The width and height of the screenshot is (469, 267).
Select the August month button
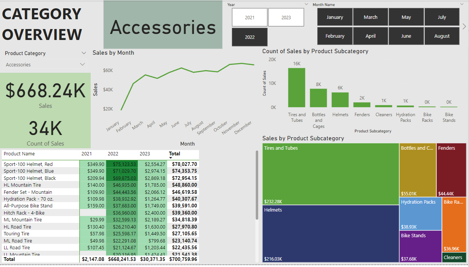coord(442,36)
